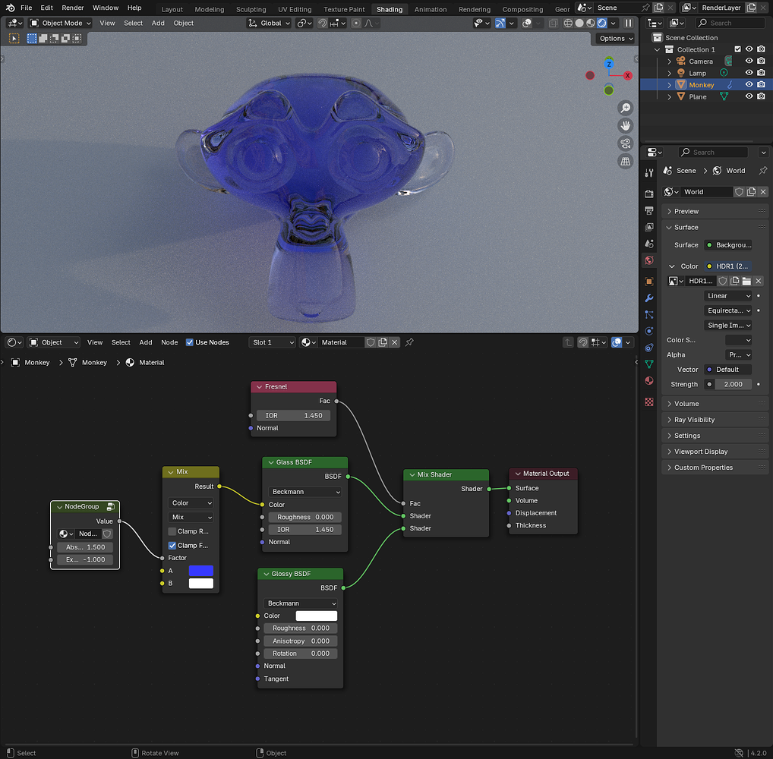Image resolution: width=773 pixels, height=759 pixels.
Task: Open the Object Mode dropdown
Action: coord(61,24)
